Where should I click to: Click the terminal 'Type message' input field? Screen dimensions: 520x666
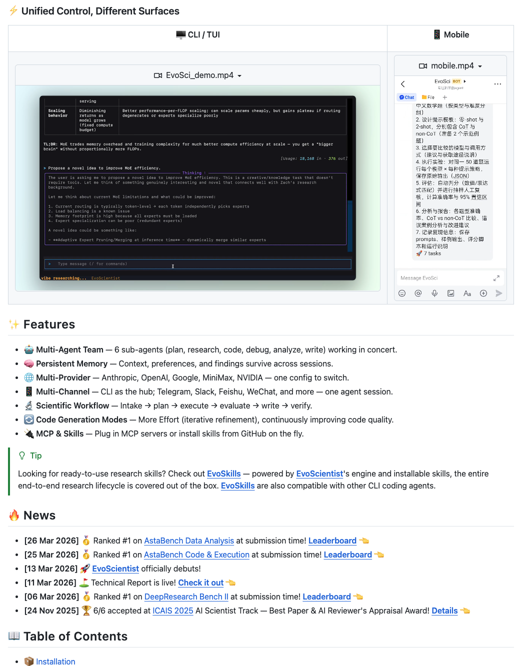(x=198, y=264)
